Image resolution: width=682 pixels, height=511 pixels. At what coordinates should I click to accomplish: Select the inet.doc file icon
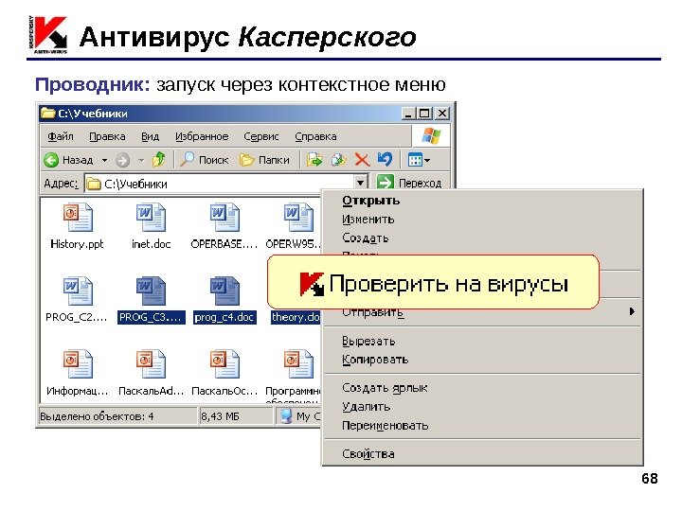coord(151,218)
